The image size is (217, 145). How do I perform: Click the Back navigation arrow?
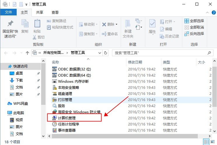click(x=6, y=53)
